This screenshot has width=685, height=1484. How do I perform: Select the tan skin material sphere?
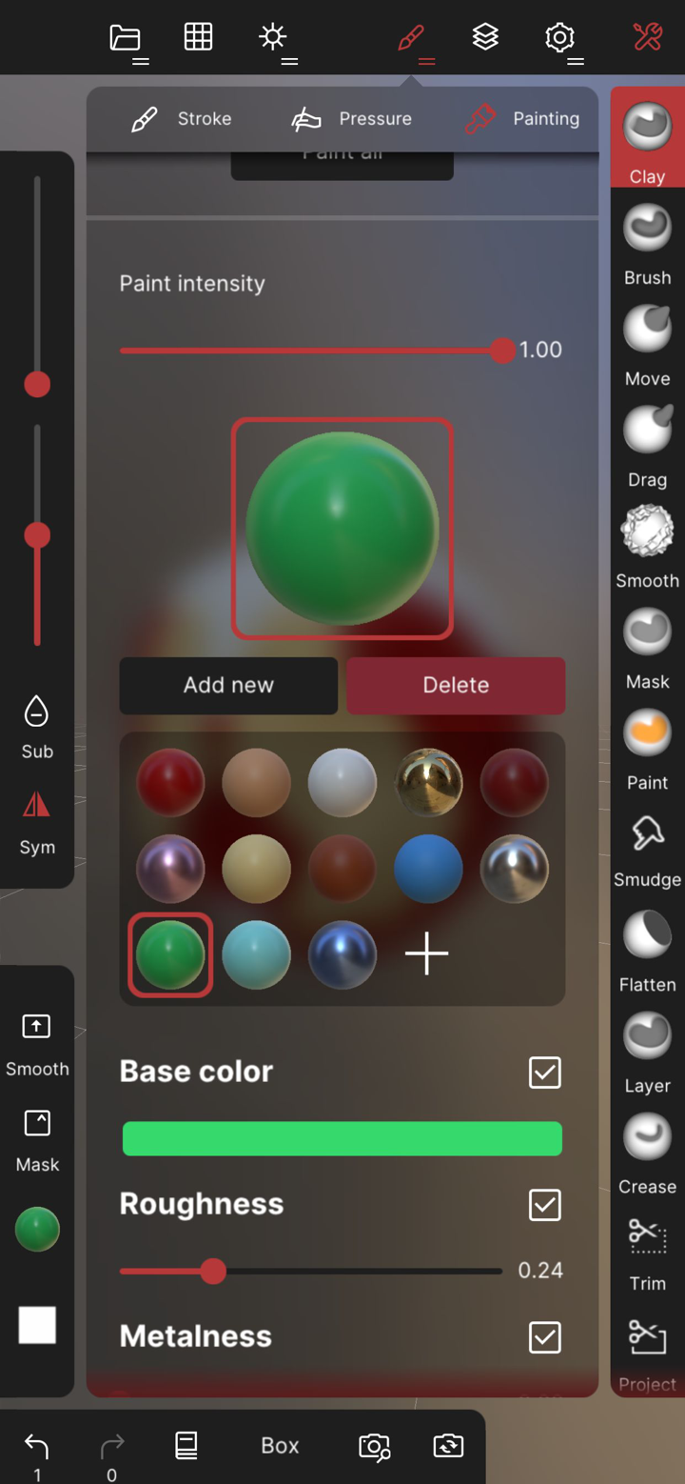tap(256, 783)
